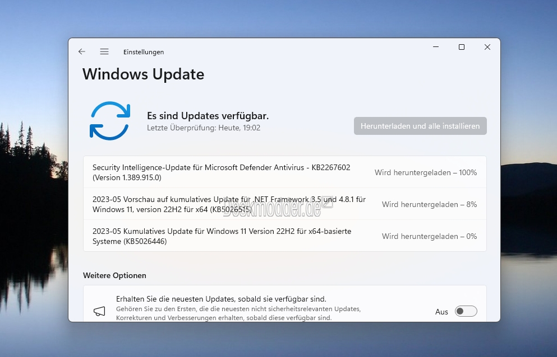
Task: Click the 'Aus' toggle label
Action: (x=441, y=312)
